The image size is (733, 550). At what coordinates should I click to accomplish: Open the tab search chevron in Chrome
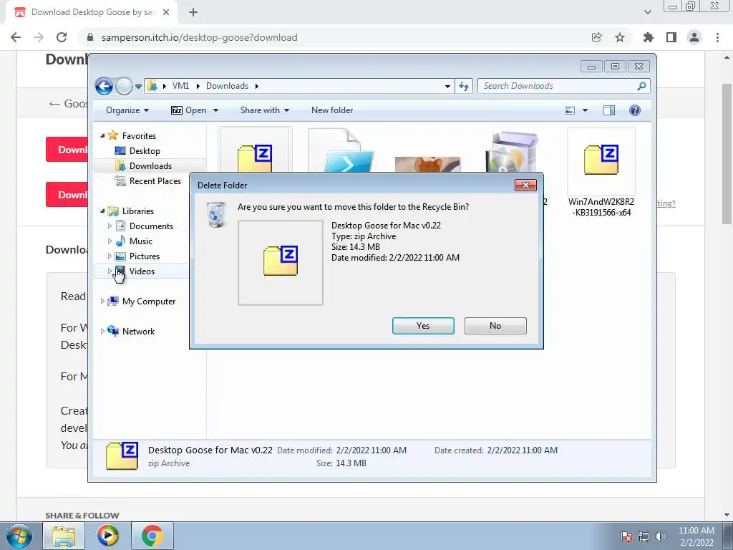(647, 12)
